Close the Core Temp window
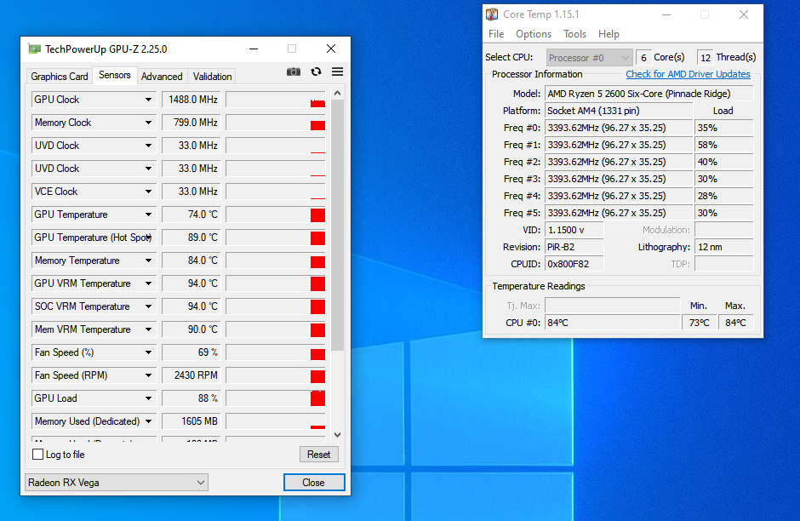 [x=744, y=14]
